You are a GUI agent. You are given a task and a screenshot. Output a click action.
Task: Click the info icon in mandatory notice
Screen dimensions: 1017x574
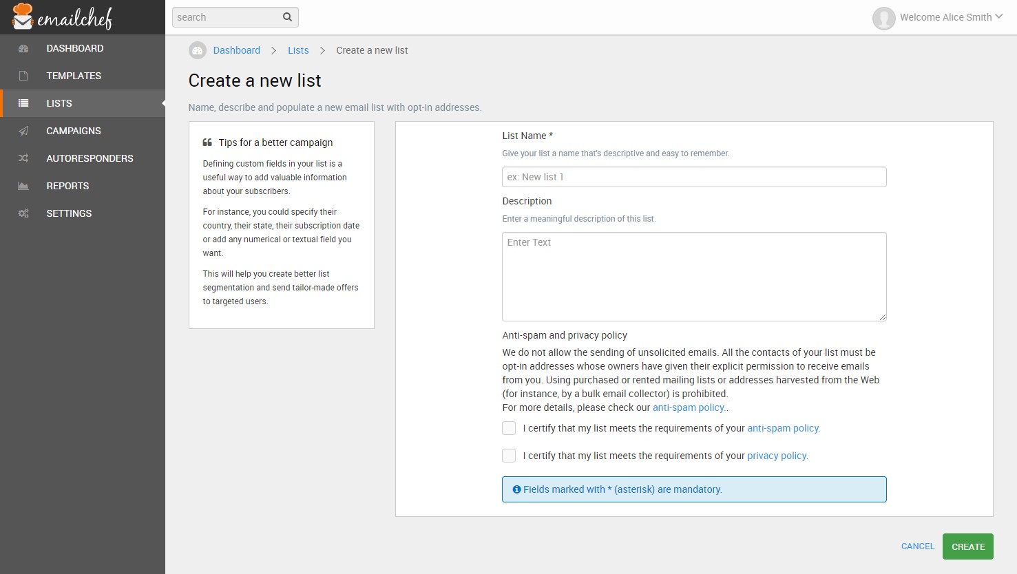516,489
